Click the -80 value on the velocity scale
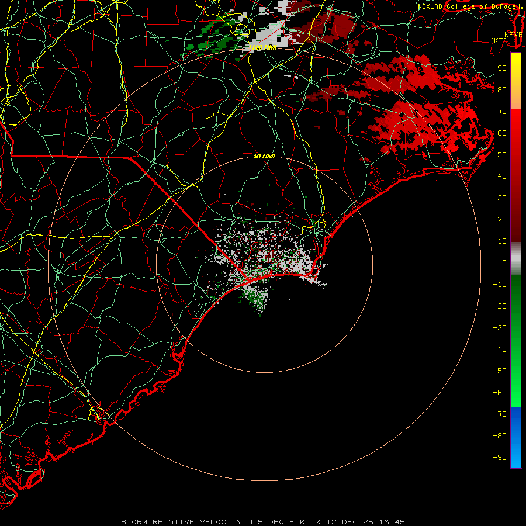Image resolution: width=526 pixels, height=526 pixels. click(500, 436)
